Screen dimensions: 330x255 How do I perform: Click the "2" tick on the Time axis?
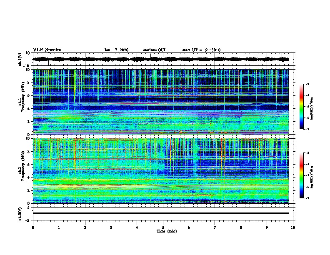coord(85,227)
